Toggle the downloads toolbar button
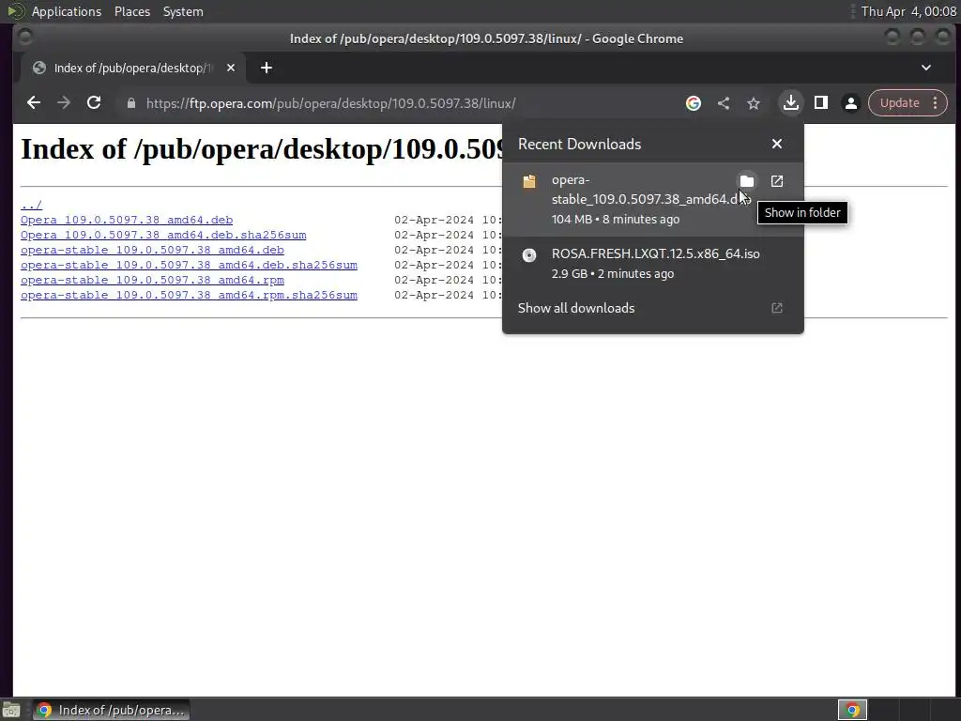The image size is (961, 721). click(x=790, y=103)
